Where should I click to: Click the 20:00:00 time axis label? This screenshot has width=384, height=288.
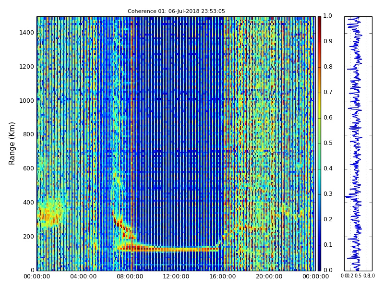269,276
